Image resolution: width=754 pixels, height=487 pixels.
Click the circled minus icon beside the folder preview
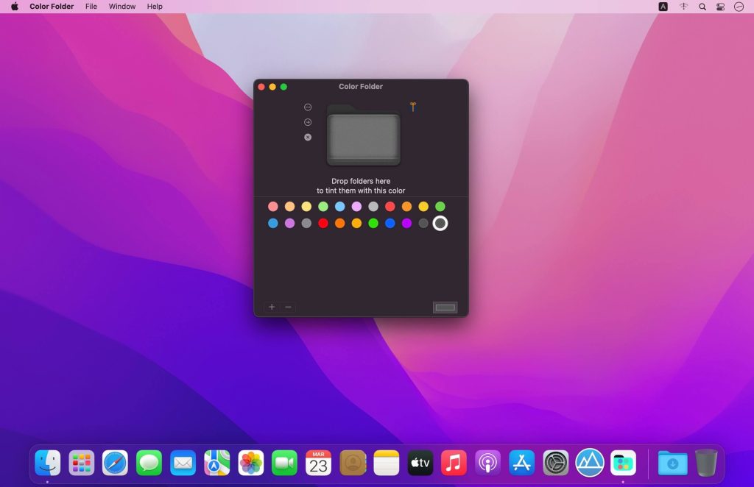pos(308,107)
